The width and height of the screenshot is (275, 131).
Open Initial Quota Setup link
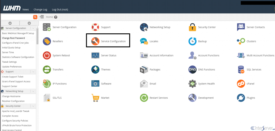11,48
